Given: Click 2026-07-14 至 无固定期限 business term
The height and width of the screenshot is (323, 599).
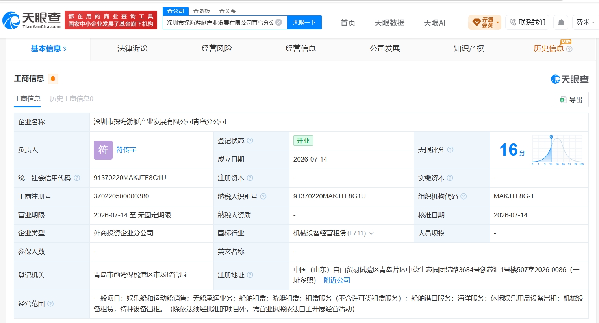Looking at the screenshot, I should coord(132,215).
